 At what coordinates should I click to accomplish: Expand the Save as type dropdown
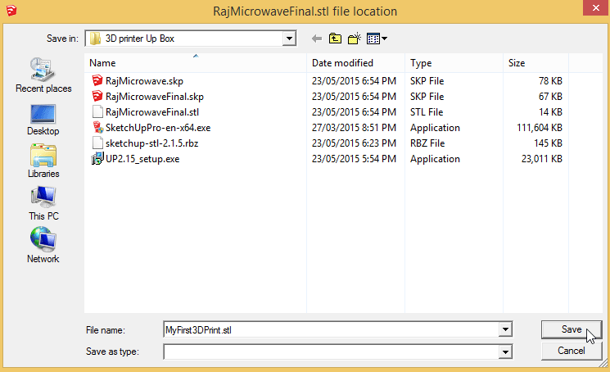point(505,352)
